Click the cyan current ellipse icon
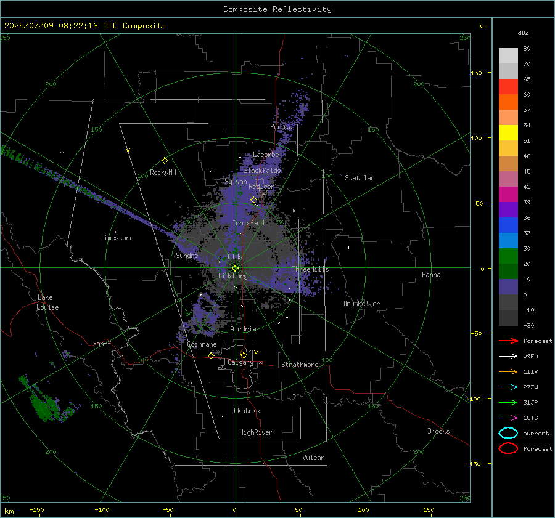The image size is (555, 518). 508,433
